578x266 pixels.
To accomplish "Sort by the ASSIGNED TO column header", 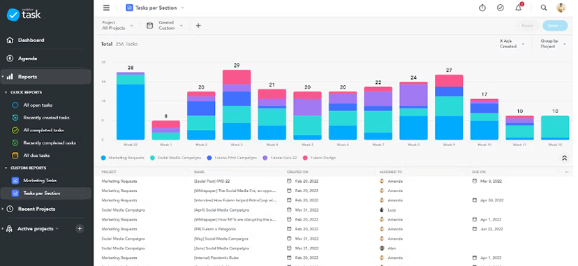I will point(390,172).
